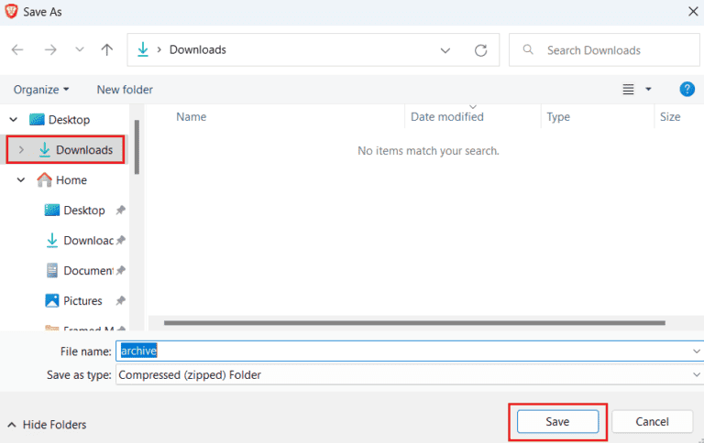Click the Back navigation arrow

tap(17, 50)
